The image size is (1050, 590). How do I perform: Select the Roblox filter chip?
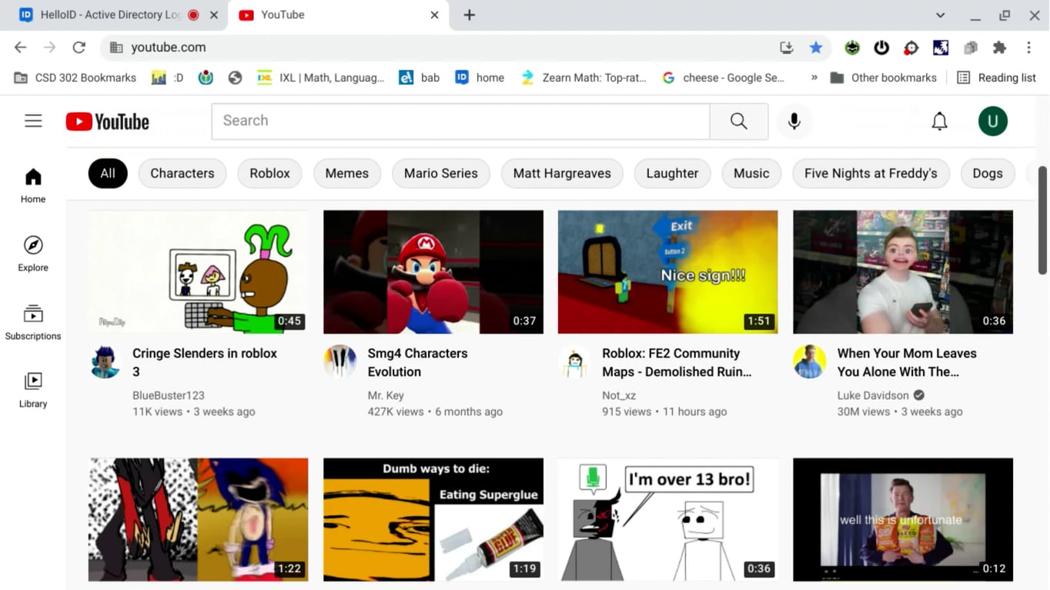point(269,173)
